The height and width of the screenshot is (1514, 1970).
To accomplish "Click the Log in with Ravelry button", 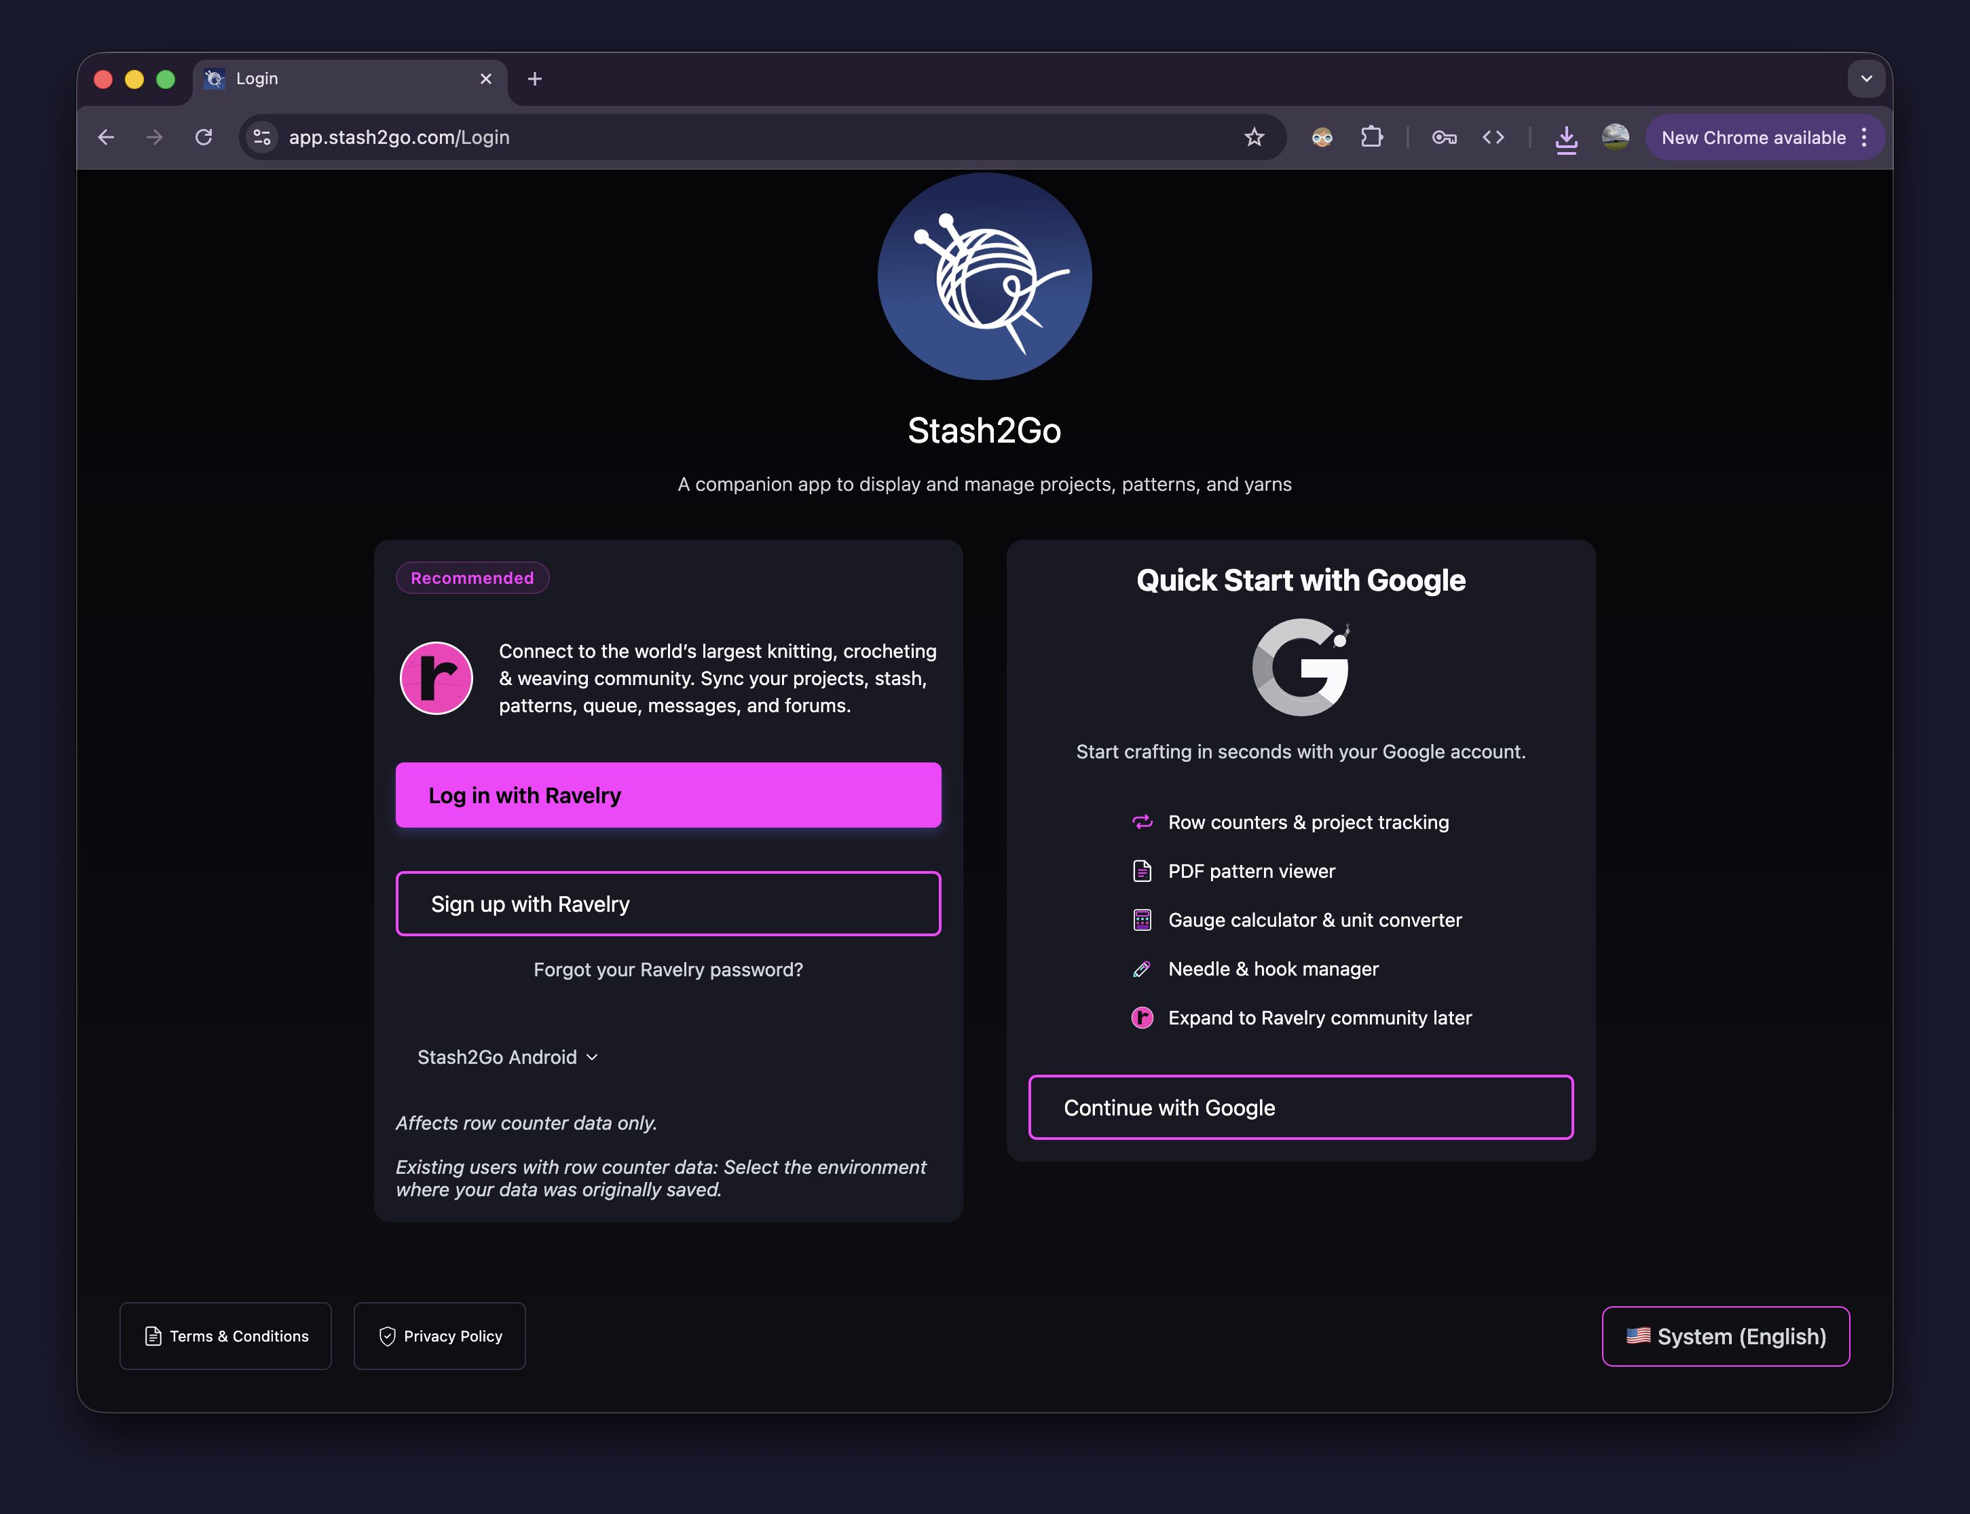I will (667, 795).
